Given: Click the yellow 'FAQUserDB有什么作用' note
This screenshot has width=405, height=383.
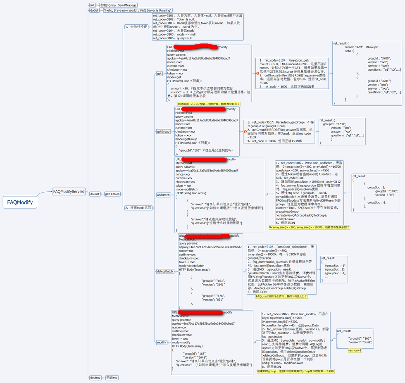Looking at the screenshot, I should click(x=281, y=296).
